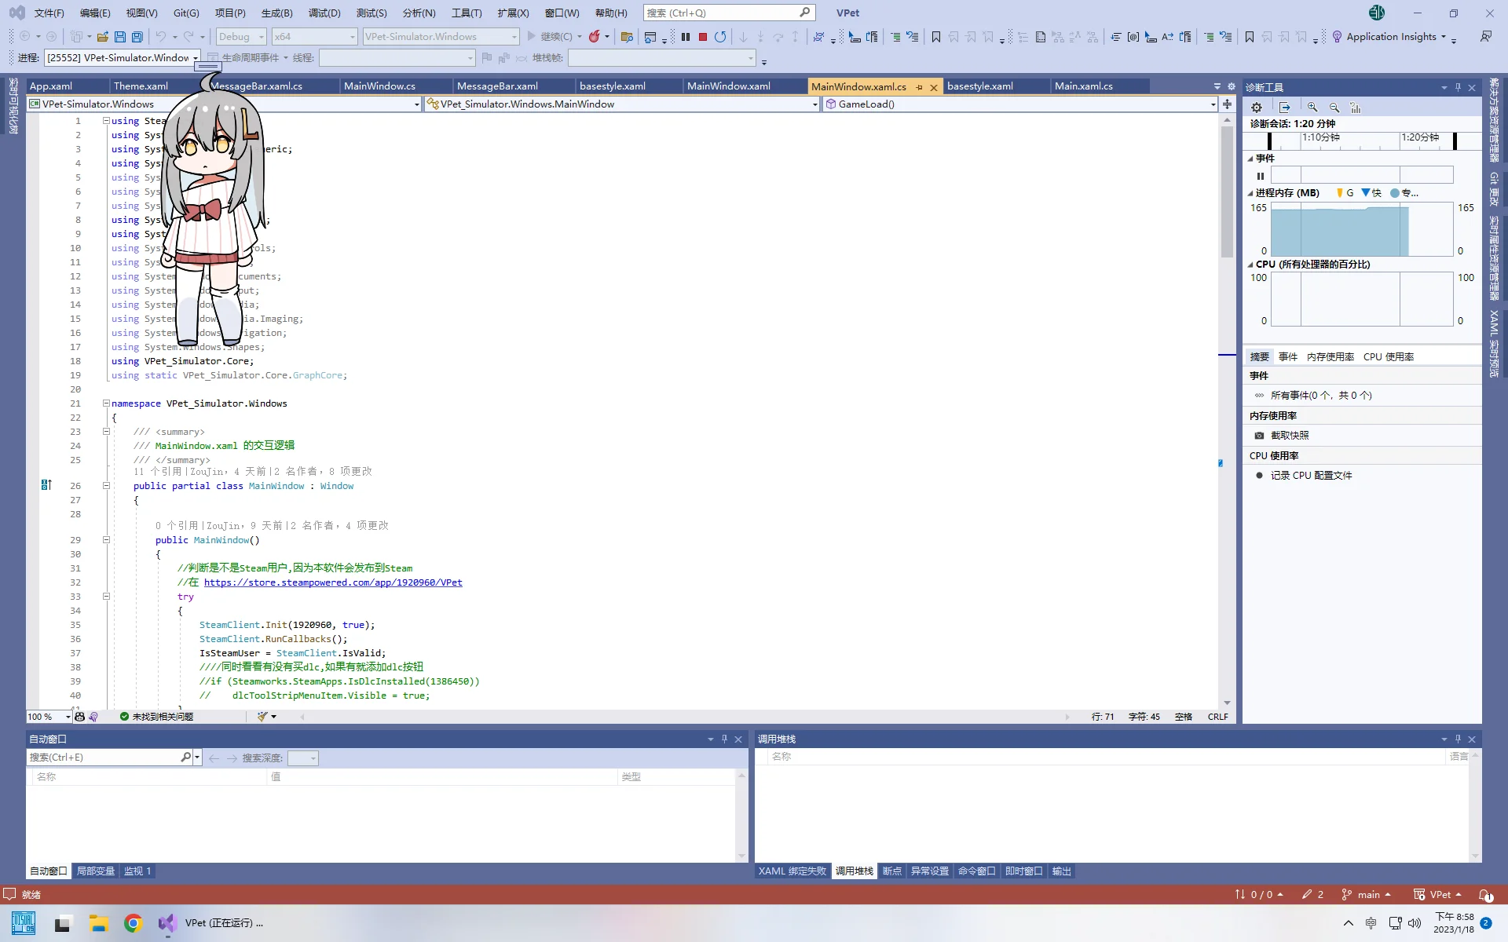Zoom out on the diagnostic timeline

pyautogui.click(x=1334, y=107)
